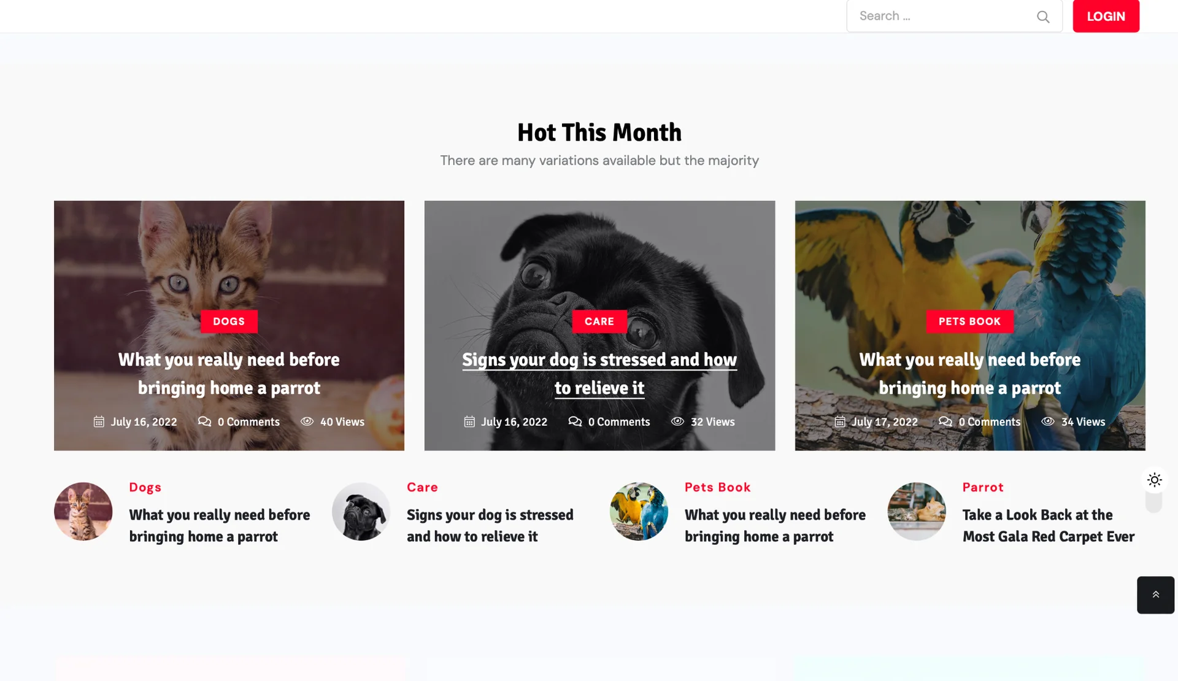Open the round pug thumbnail

coord(361,511)
